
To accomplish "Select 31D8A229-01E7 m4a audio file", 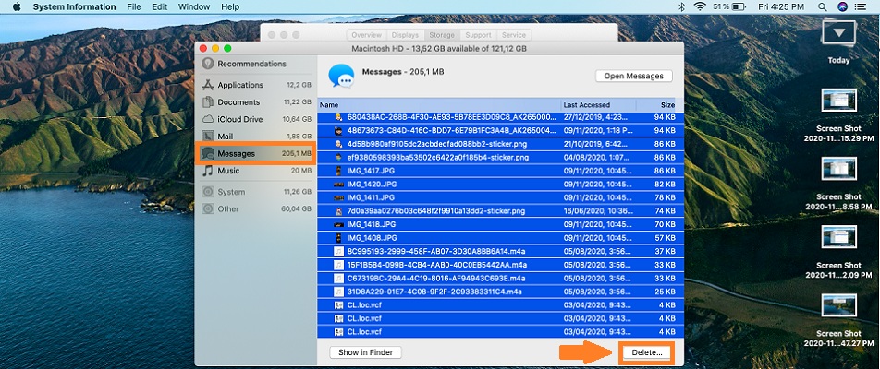I will tap(501, 292).
